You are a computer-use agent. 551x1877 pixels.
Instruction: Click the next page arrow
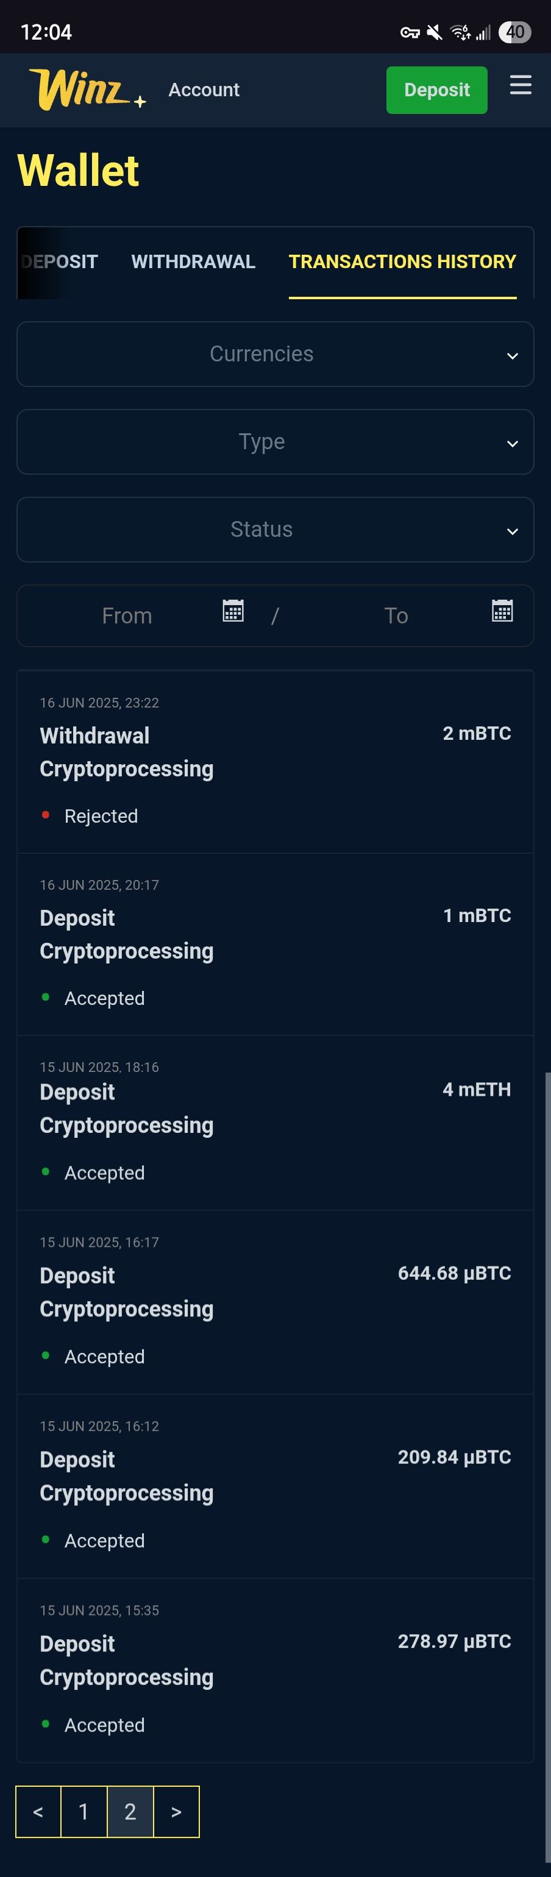point(176,1811)
